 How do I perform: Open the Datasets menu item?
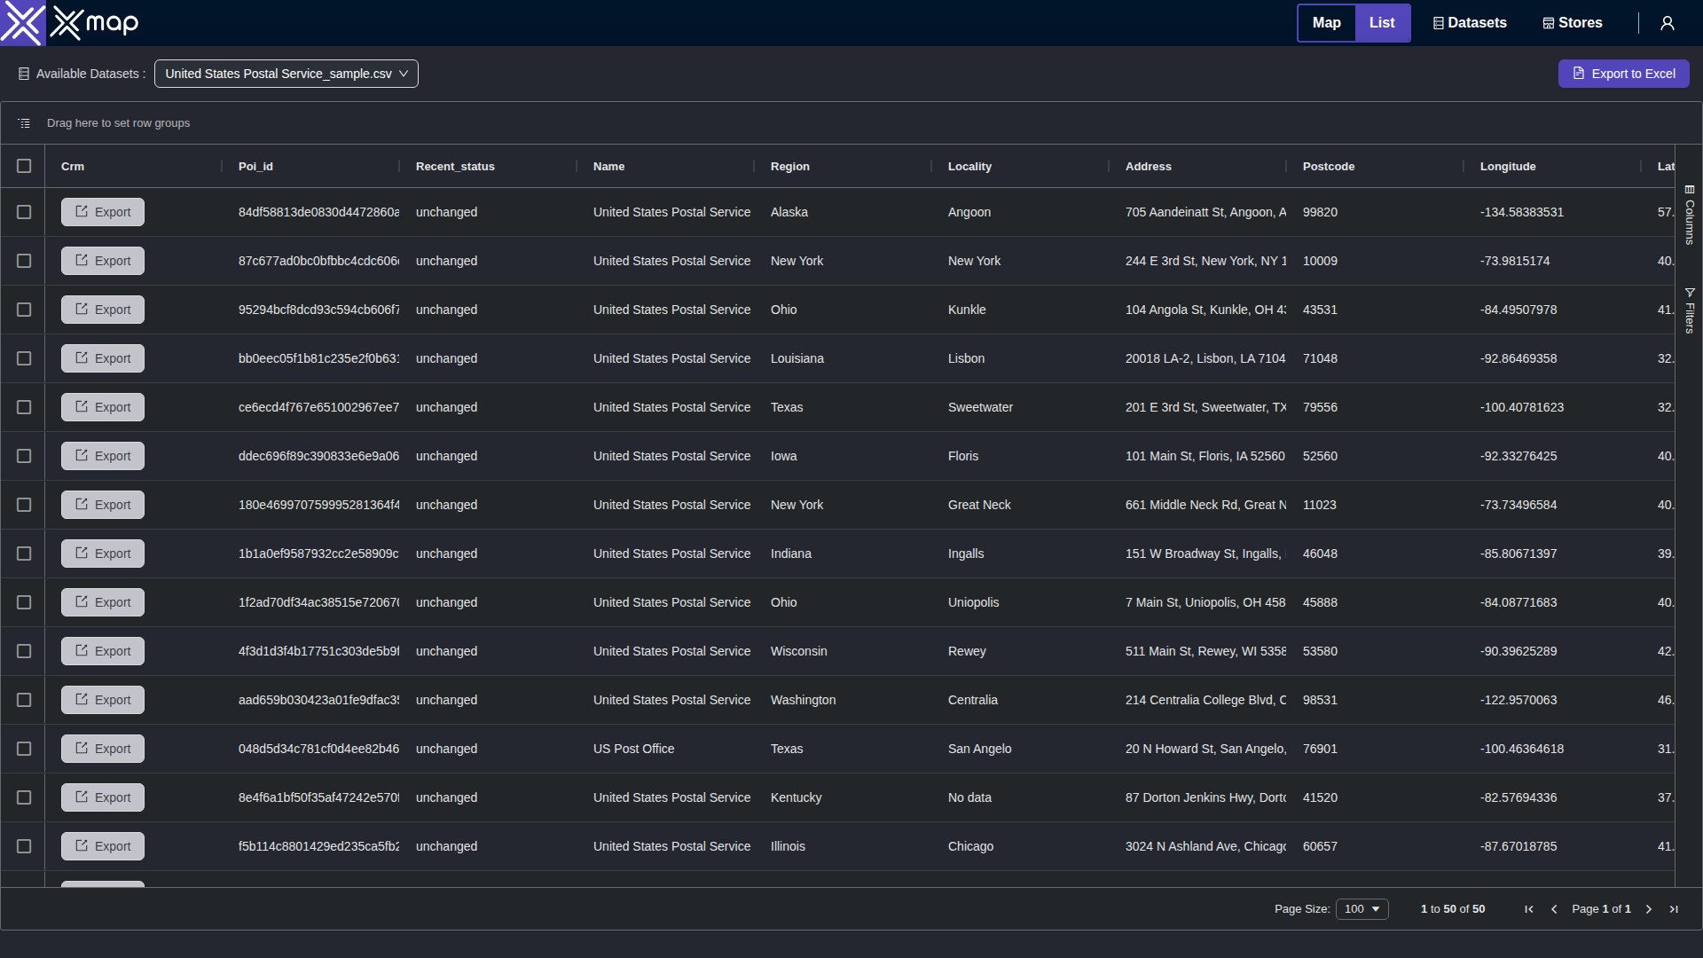(1470, 23)
